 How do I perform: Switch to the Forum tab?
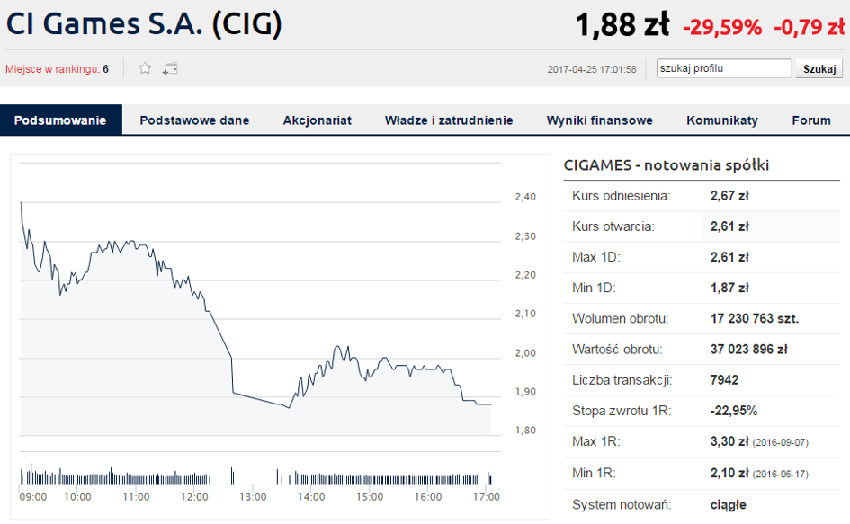811,120
